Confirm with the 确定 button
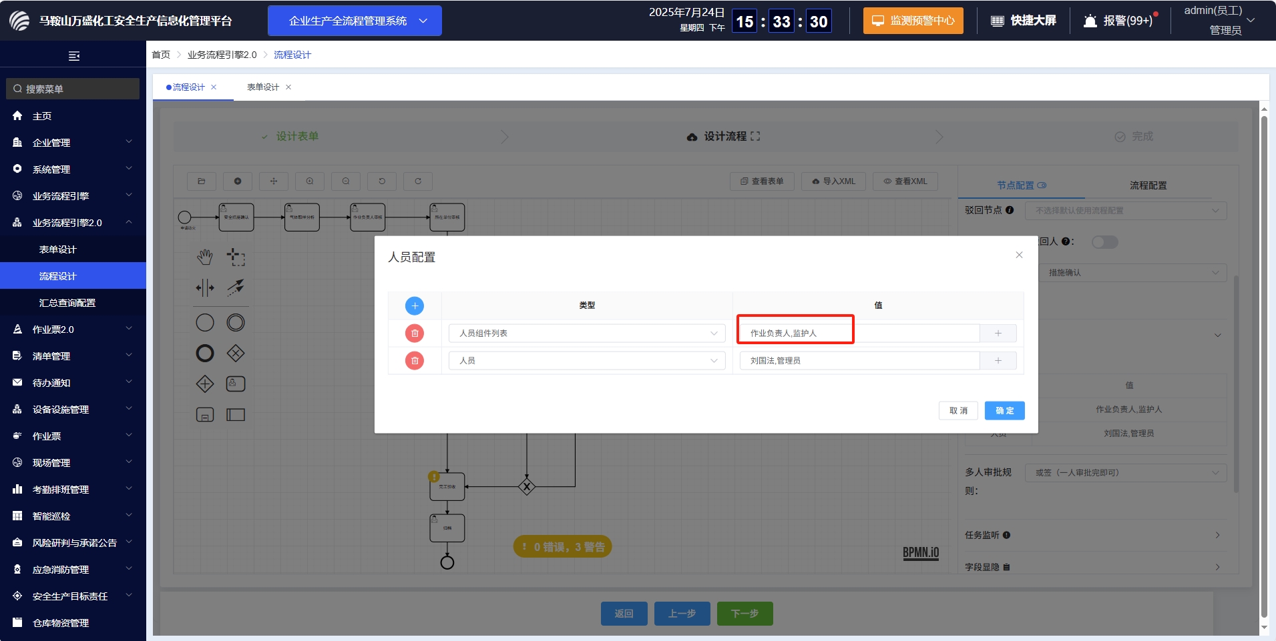Viewport: 1276px width, 641px height. pyautogui.click(x=1004, y=410)
